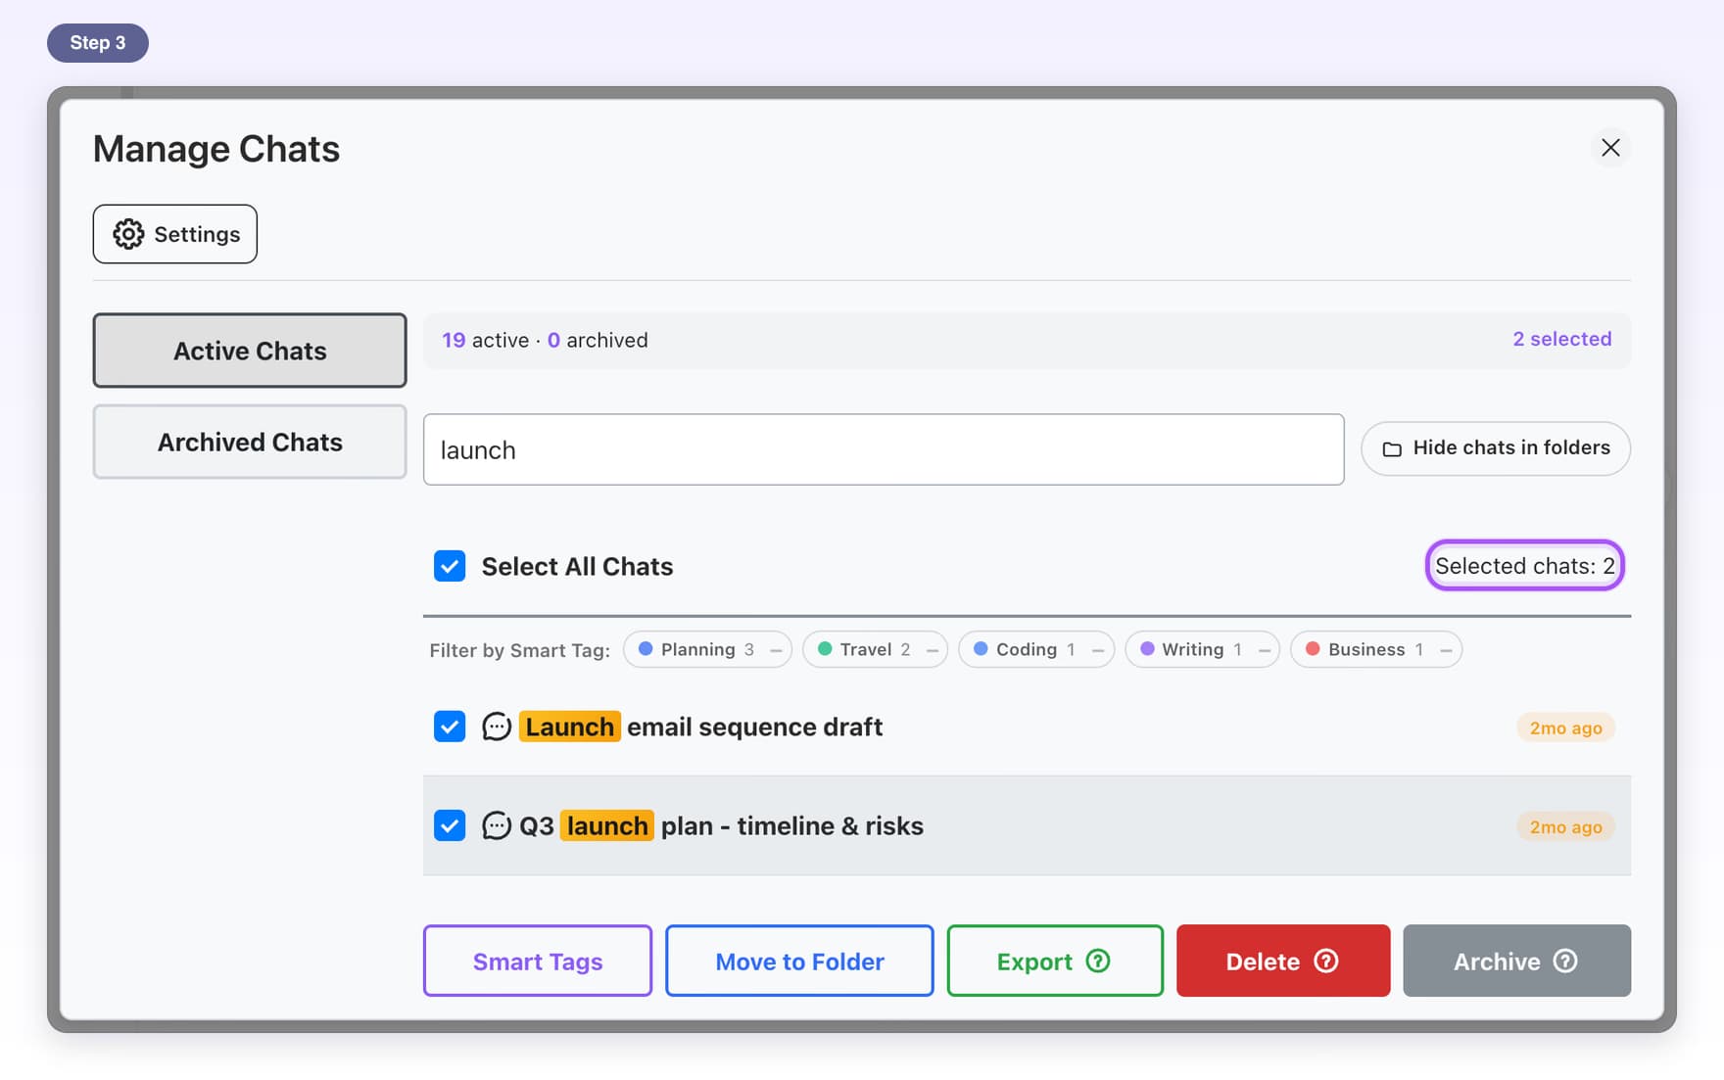The image size is (1724, 1080).
Task: Remove the Travel smart tag filter dash
Action: pos(932,650)
